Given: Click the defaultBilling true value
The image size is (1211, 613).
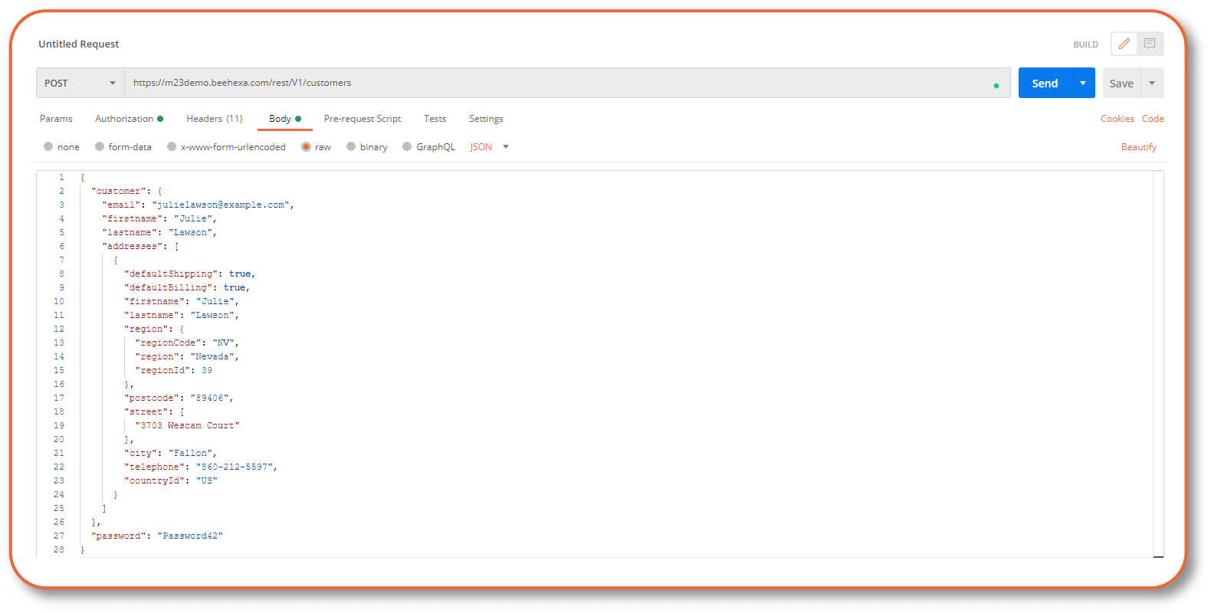Looking at the screenshot, I should [234, 287].
